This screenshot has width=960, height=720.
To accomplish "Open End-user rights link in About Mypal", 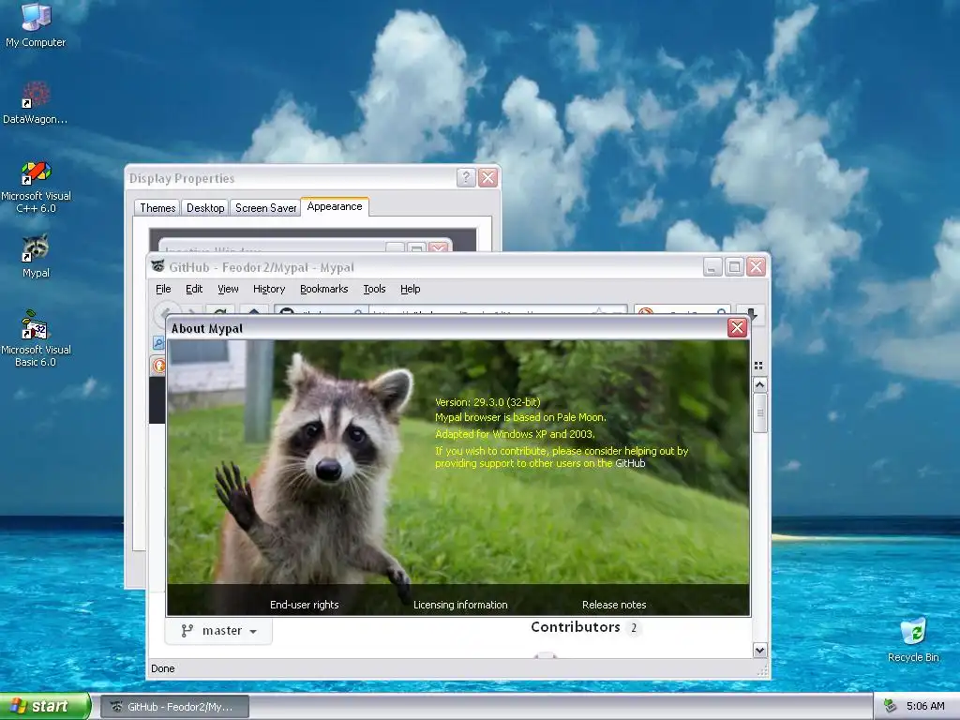I will (305, 605).
